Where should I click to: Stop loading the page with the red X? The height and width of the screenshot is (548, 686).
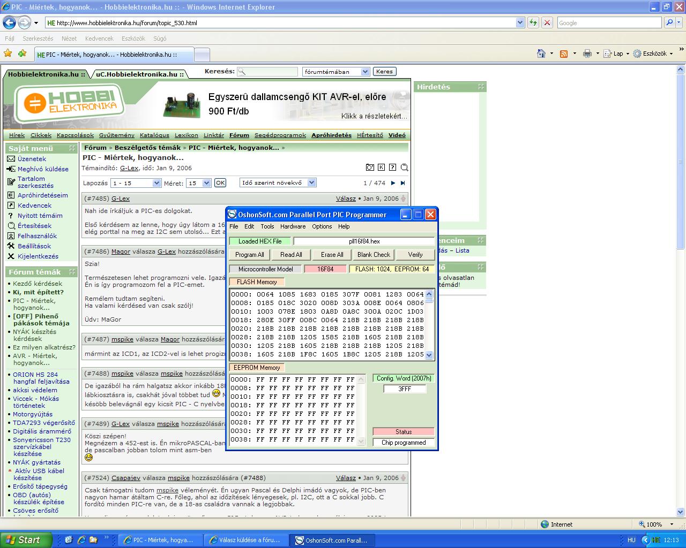(x=547, y=23)
